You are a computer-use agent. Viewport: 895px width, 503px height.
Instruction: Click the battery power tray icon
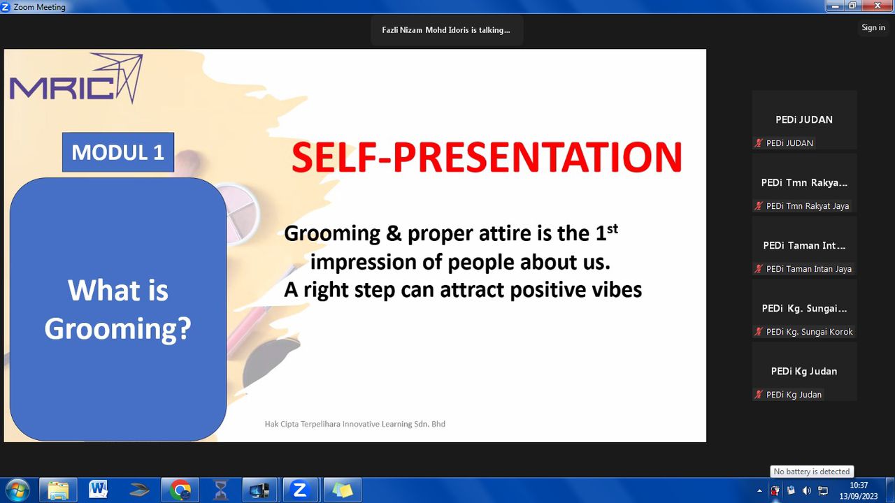775,490
